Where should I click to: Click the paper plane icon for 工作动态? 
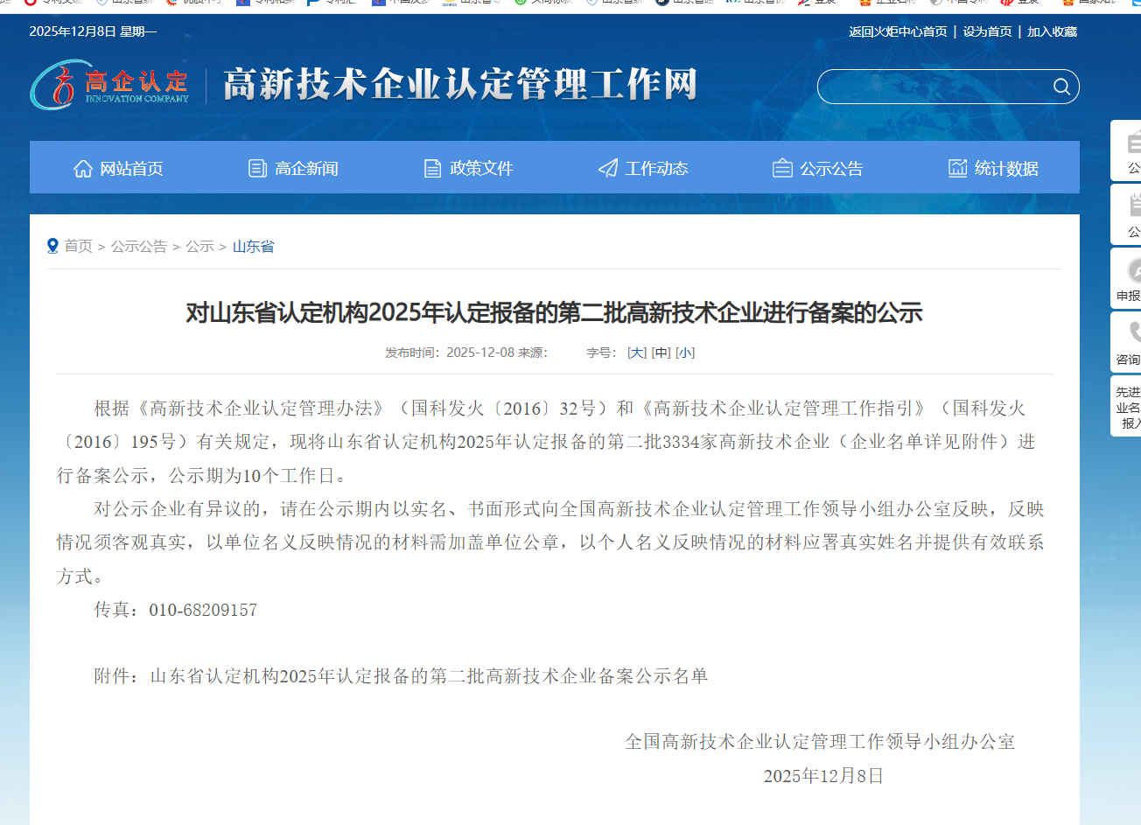tap(608, 168)
